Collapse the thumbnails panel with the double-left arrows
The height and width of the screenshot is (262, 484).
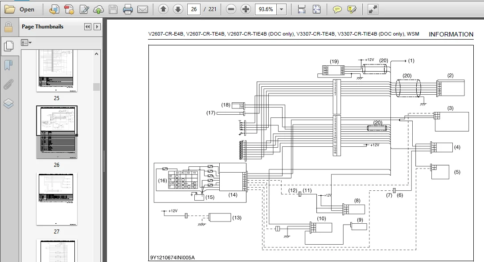point(88,27)
